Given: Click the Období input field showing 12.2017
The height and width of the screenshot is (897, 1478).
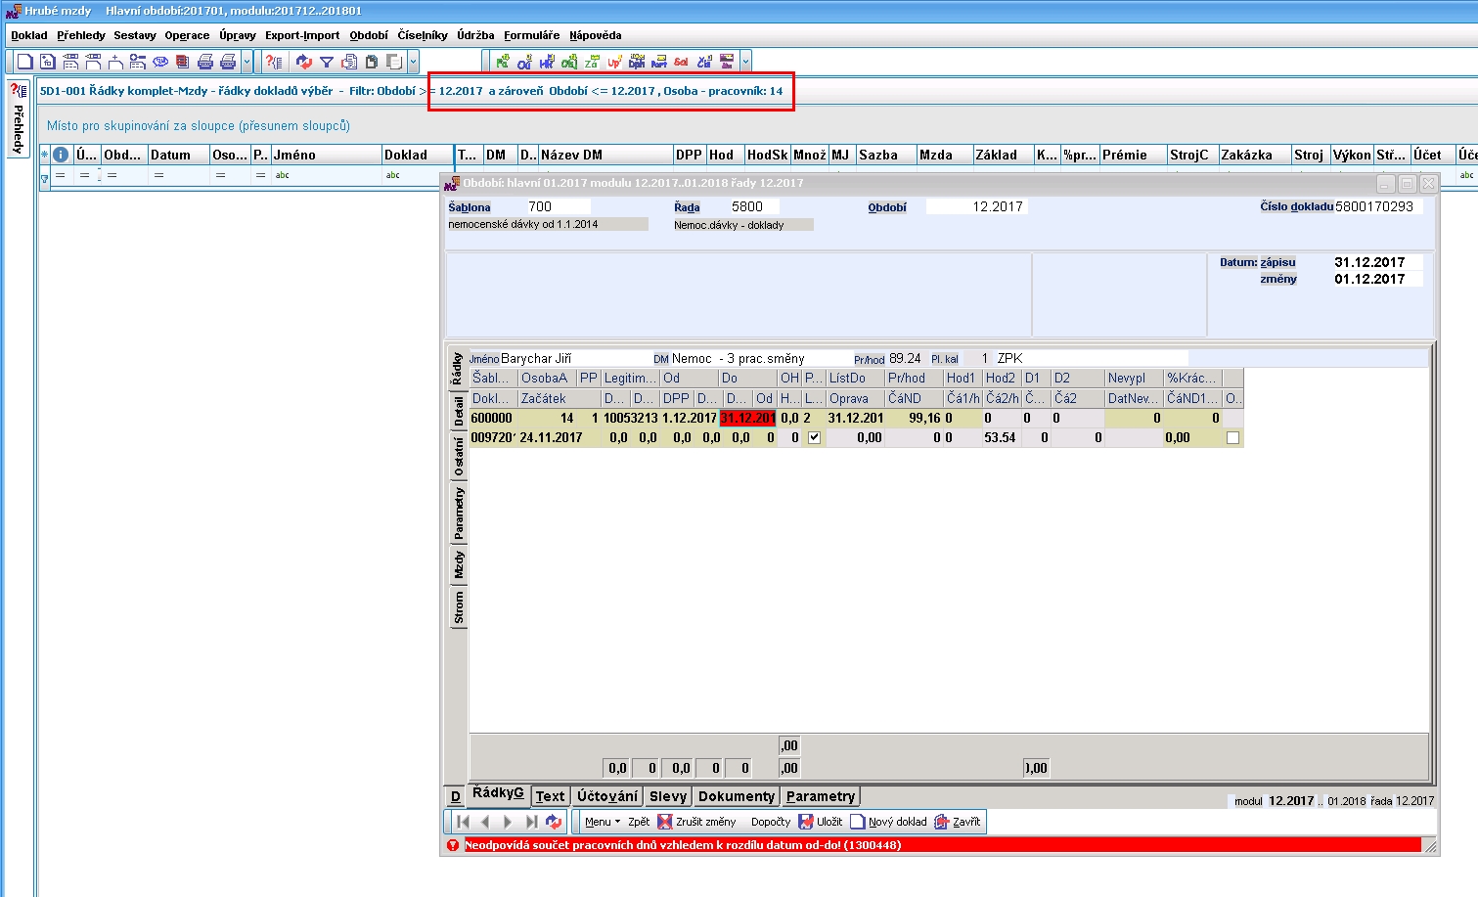Looking at the screenshot, I should [x=975, y=206].
